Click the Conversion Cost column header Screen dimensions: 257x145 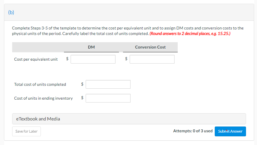pyautogui.click(x=150, y=47)
